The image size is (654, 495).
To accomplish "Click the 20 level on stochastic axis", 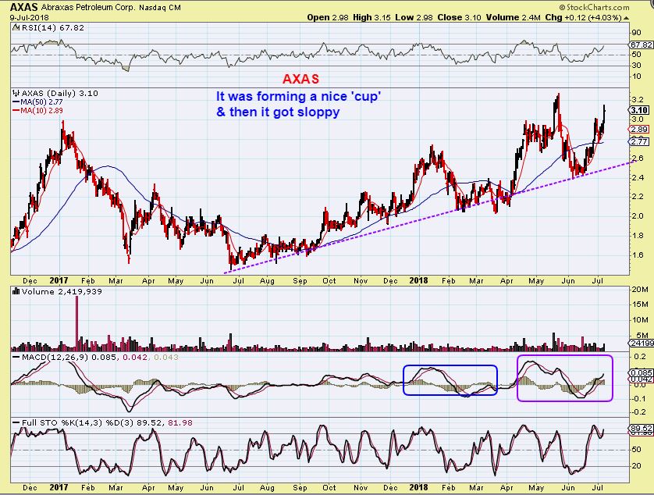I will coord(637,466).
